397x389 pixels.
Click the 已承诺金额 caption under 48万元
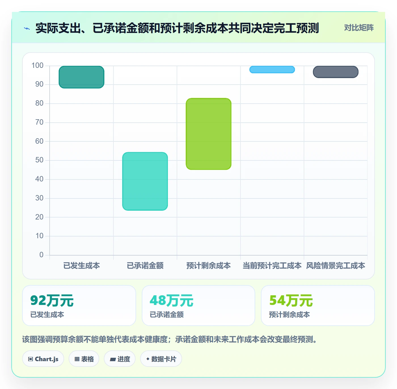click(167, 315)
